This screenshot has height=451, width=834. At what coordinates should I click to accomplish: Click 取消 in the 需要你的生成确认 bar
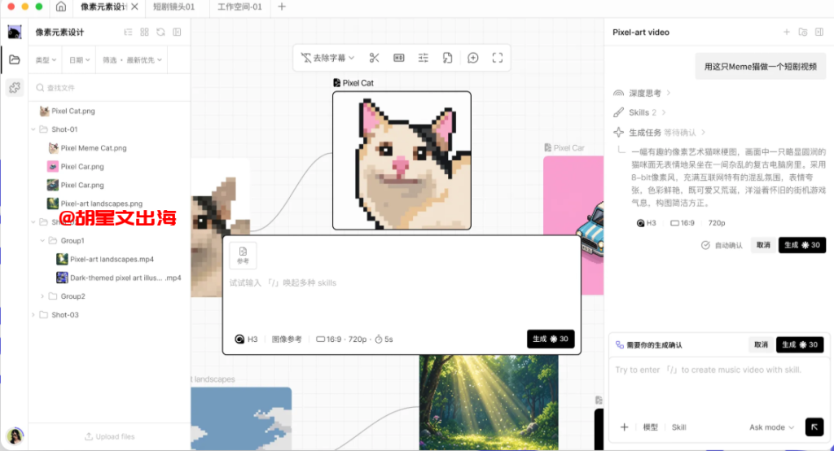tap(762, 344)
